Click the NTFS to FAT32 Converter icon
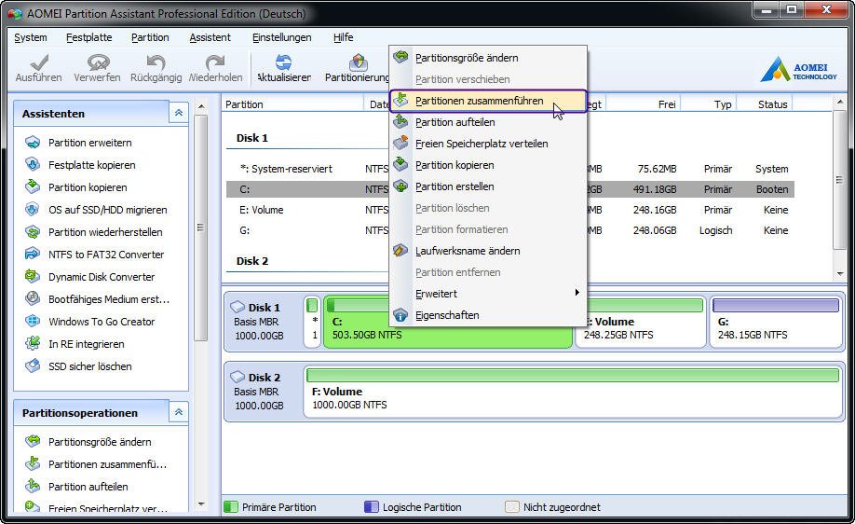The height and width of the screenshot is (524, 855). [x=33, y=254]
